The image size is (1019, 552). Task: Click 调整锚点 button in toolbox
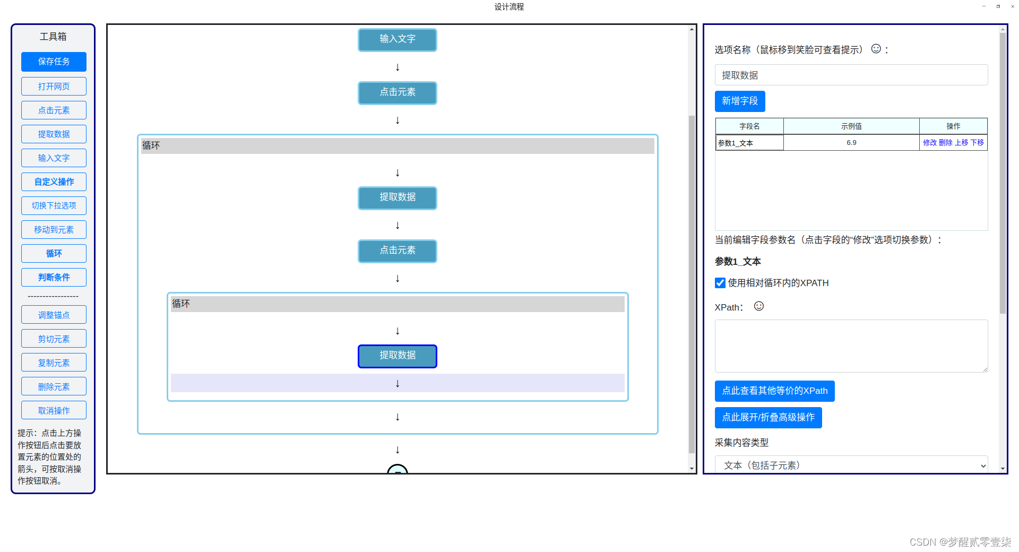[x=54, y=315]
